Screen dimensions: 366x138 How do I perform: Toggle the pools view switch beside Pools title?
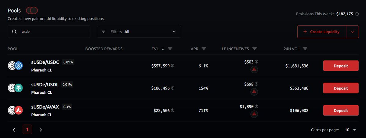[32, 10]
